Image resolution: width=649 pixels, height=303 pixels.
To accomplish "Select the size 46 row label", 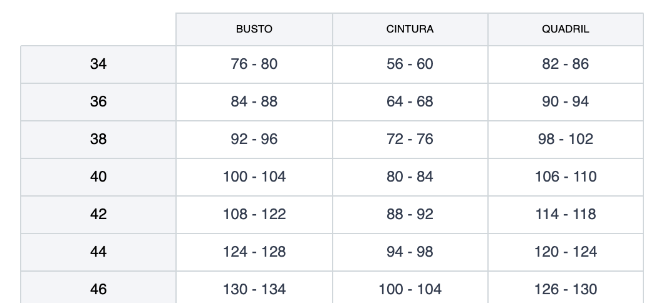I will click(x=98, y=289).
